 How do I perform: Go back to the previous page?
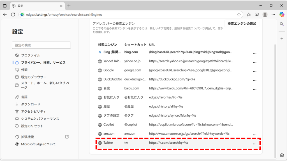tap(5, 15)
